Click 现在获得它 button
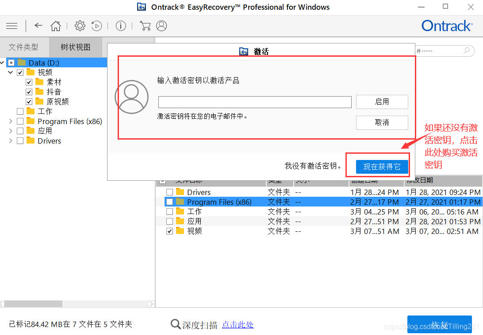This screenshot has height=335, width=483. [382, 167]
